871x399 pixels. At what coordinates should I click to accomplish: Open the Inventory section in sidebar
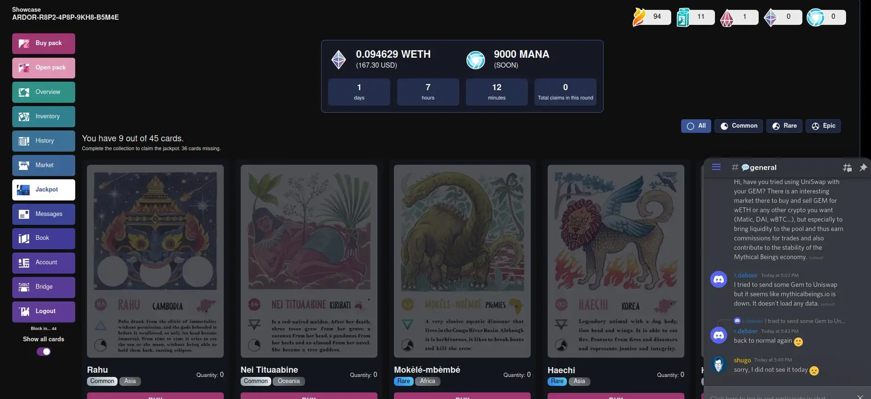pyautogui.click(x=44, y=116)
